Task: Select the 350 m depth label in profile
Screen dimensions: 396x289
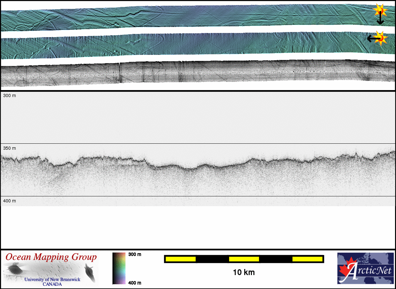Action: point(9,148)
